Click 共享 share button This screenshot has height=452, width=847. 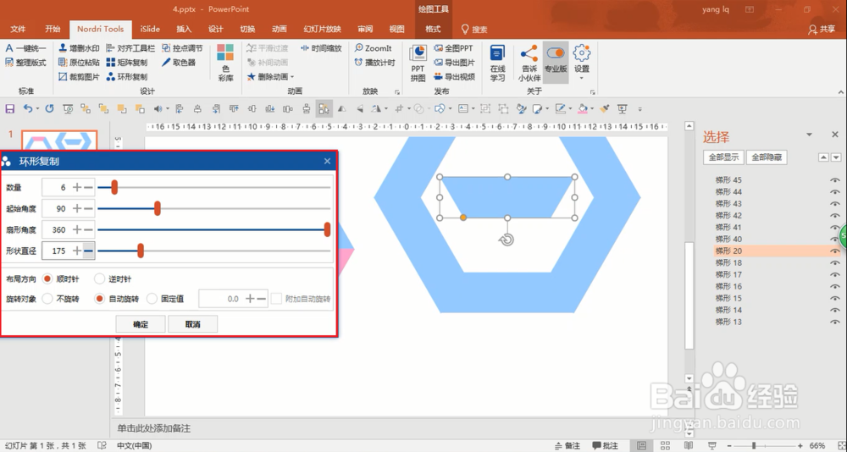point(822,30)
